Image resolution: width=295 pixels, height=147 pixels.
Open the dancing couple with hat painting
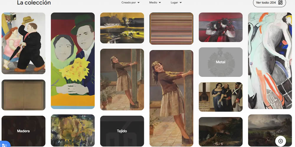click(23, 43)
